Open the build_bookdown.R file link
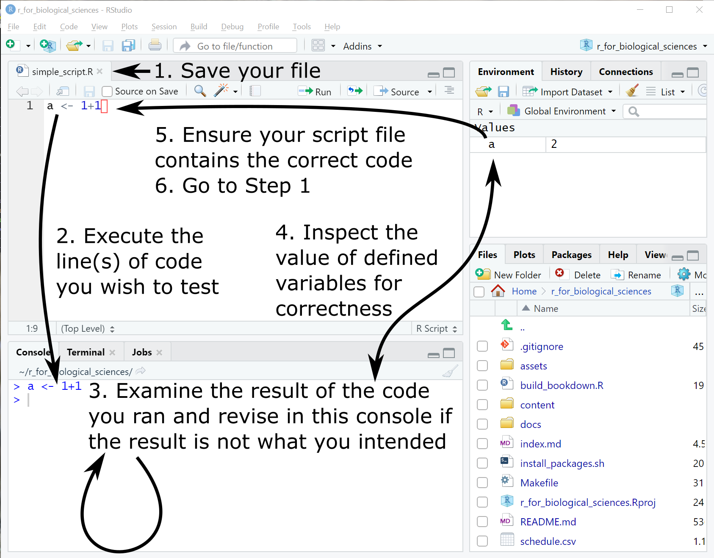Image resolution: width=714 pixels, height=558 pixels. click(x=562, y=386)
